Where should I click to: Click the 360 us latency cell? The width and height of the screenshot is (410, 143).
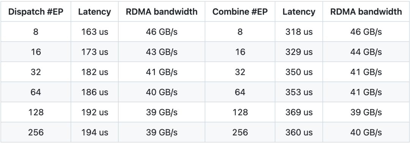[x=299, y=132]
